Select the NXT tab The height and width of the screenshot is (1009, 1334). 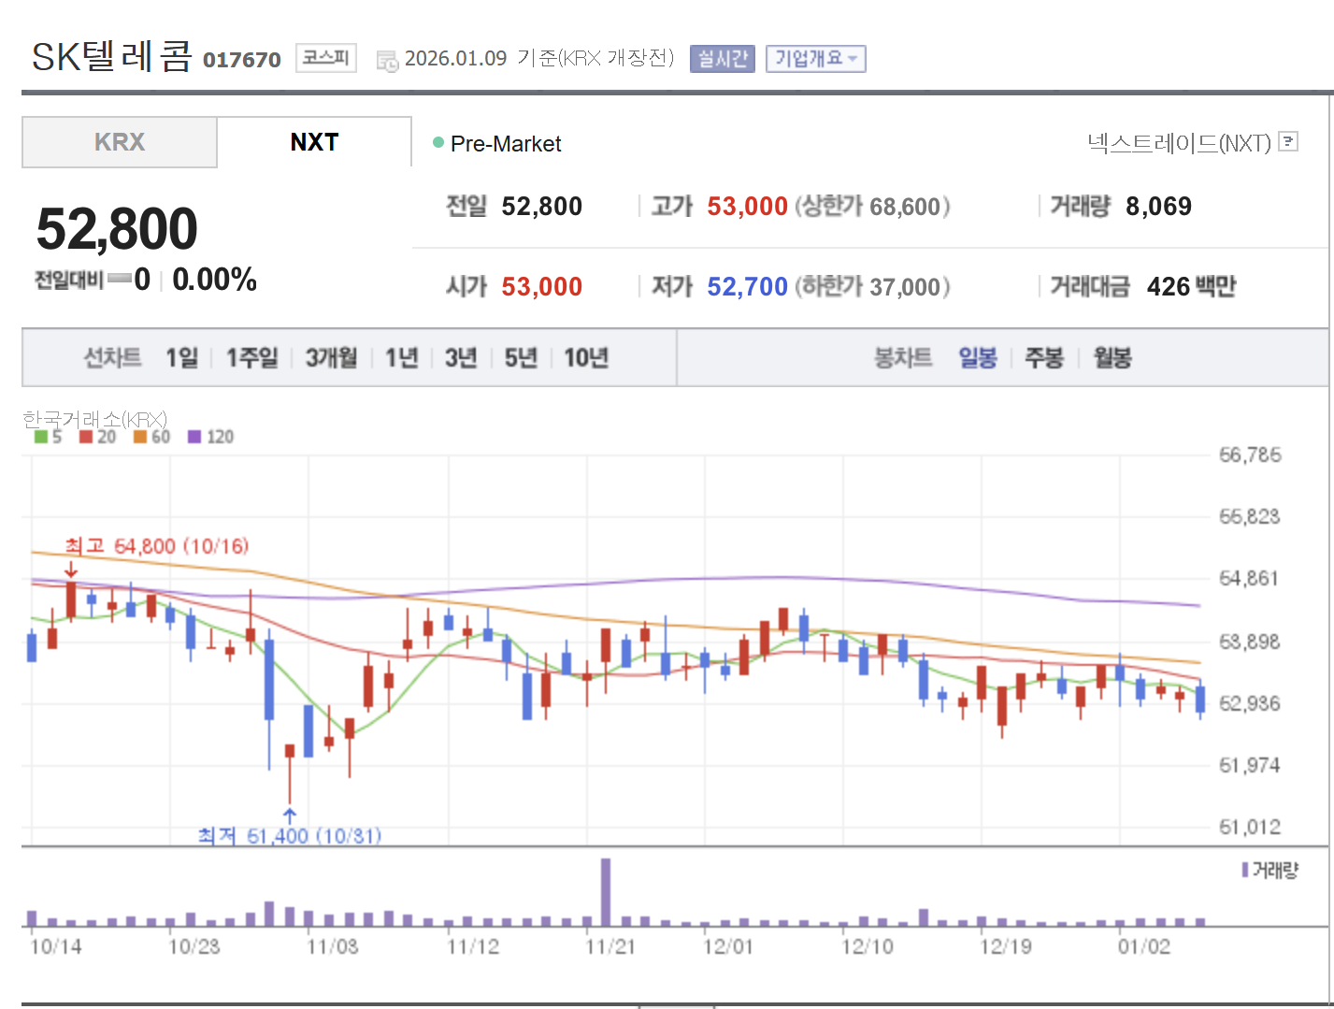(x=314, y=142)
